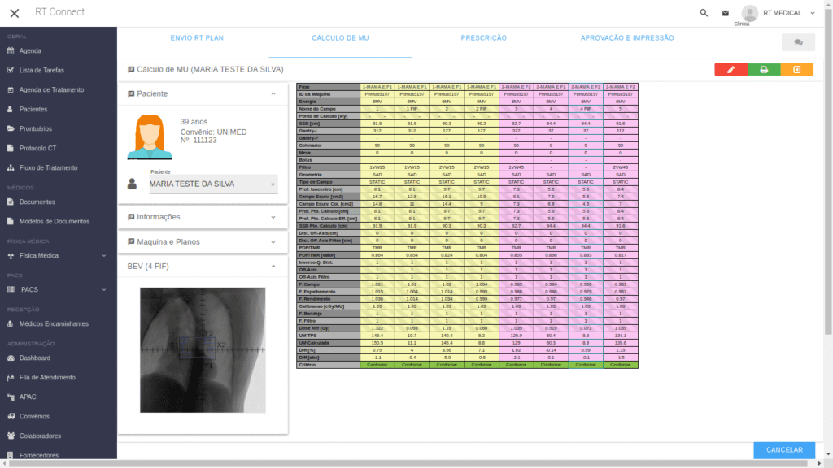Image resolution: width=833 pixels, height=468 pixels.
Task: Open the Paciente name dropdown
Action: coord(213,184)
